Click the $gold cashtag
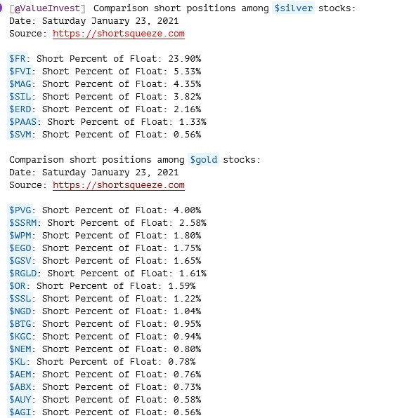Screen dimensions: 416x418 pos(204,160)
